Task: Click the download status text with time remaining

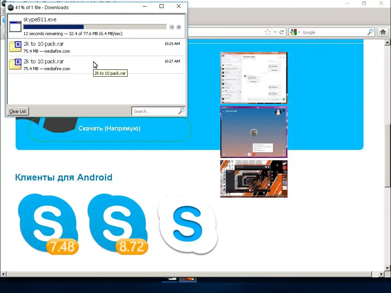Action: click(x=73, y=34)
